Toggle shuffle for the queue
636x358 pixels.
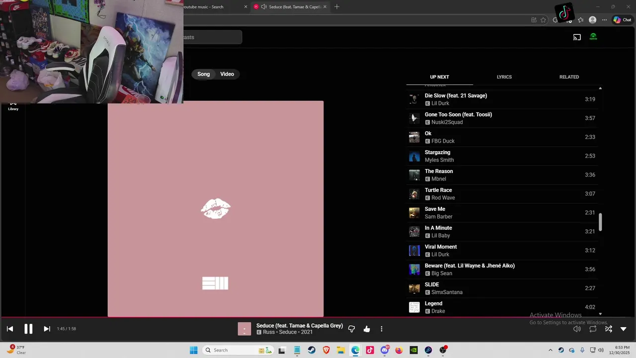click(608, 329)
